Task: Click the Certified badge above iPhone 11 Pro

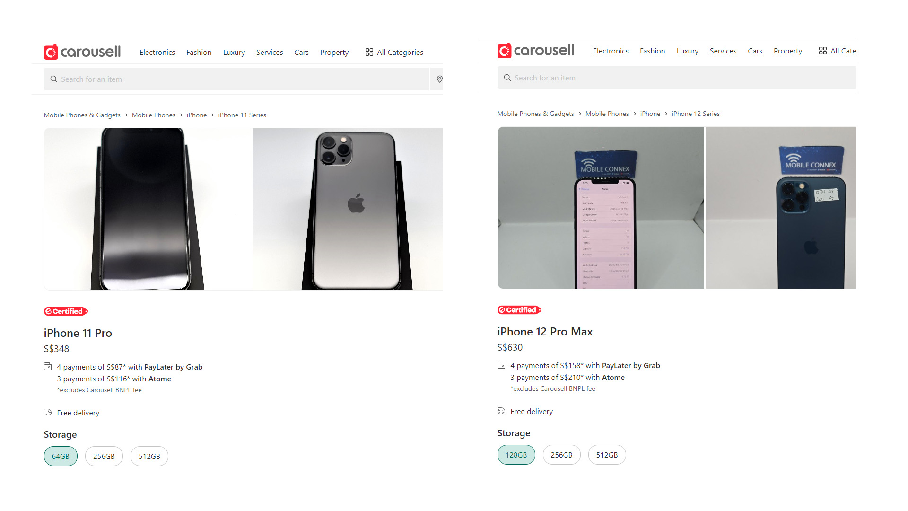Action: tap(66, 311)
